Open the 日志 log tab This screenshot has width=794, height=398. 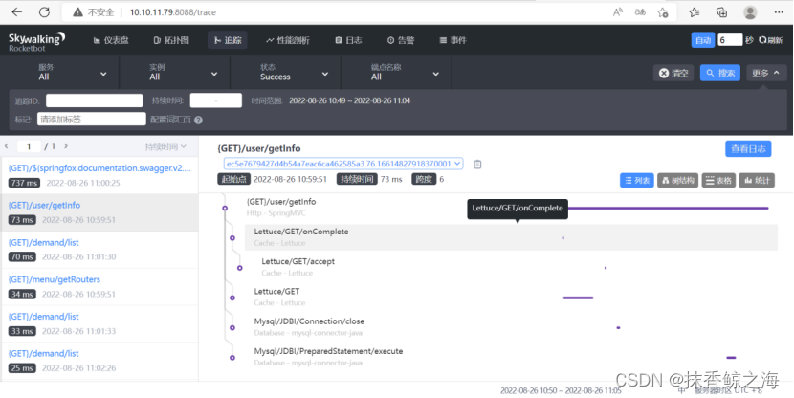click(x=348, y=40)
